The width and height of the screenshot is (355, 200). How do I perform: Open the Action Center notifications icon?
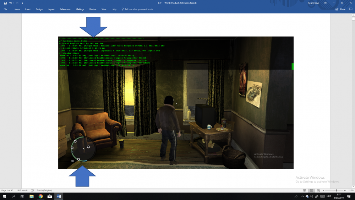pos(349,196)
